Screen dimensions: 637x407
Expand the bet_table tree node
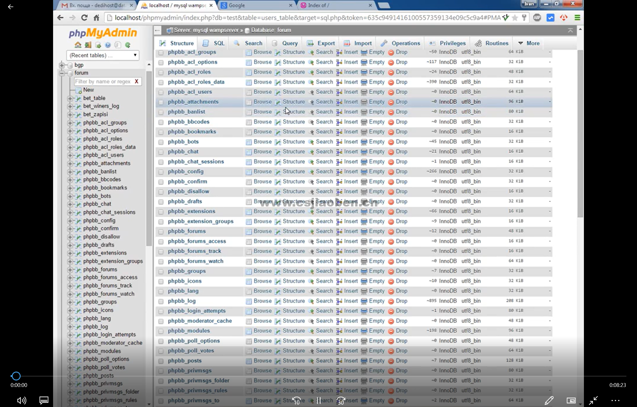click(x=70, y=98)
